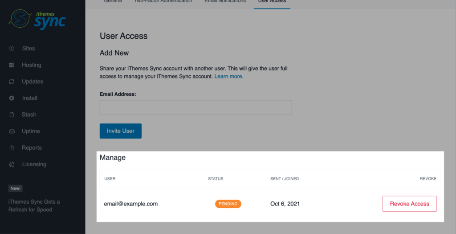Switch to the General tab
456x234 pixels.
113,2
